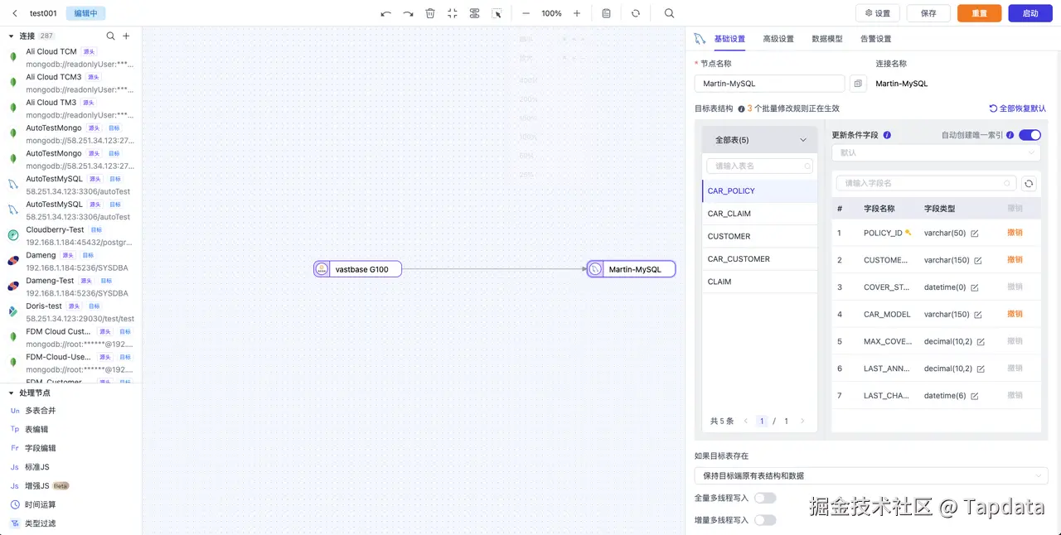This screenshot has width=1061, height=535.
Task: Click the 全部恢复默认 link
Action: click(x=1018, y=108)
